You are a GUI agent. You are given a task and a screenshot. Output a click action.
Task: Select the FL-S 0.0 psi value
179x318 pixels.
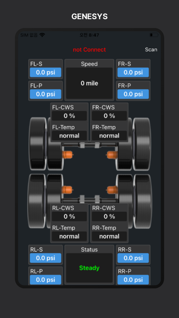click(45, 72)
